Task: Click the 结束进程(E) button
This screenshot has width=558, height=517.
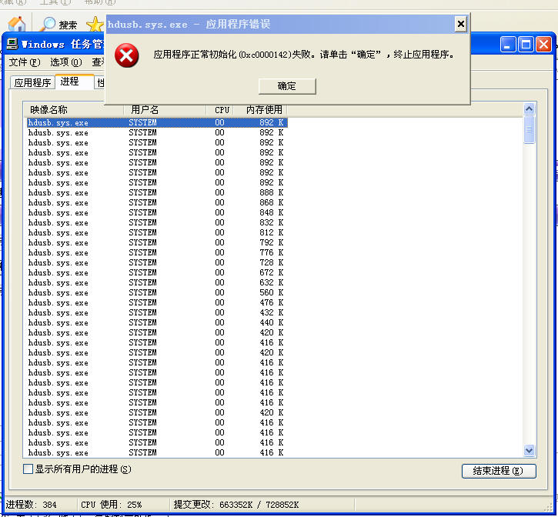Action: [x=499, y=471]
